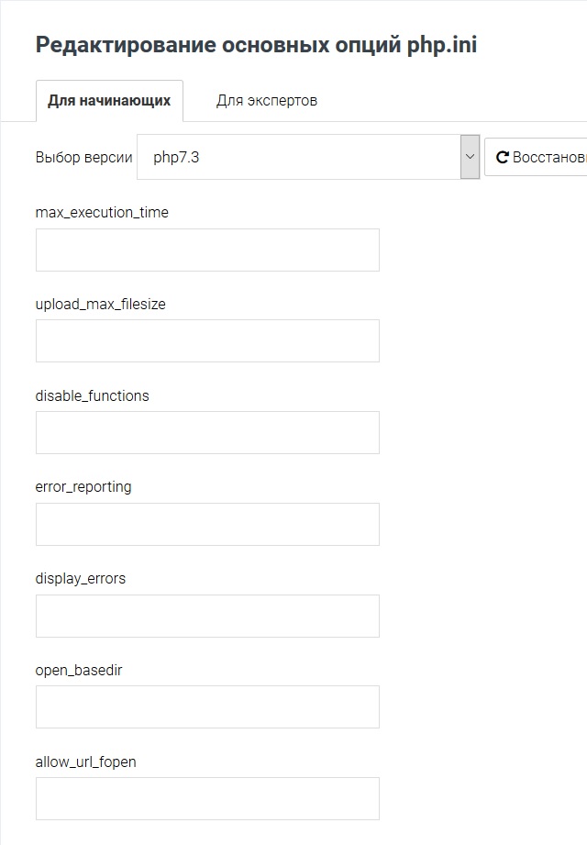This screenshot has width=587, height=845.
Task: Click inside the max_execution_time field
Action: (x=206, y=249)
